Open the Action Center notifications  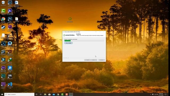[x=165, y=94]
